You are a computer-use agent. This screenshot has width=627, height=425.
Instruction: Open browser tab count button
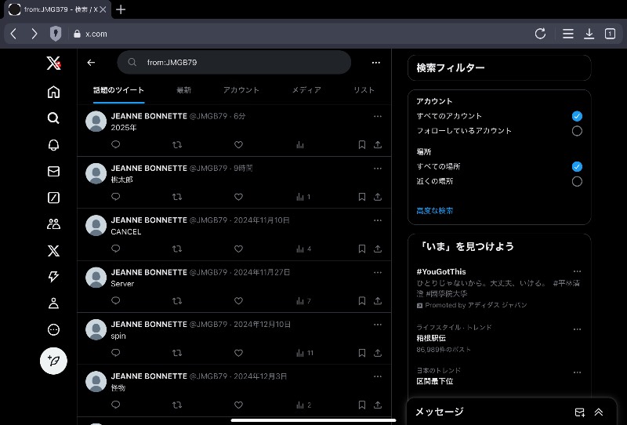tap(610, 34)
